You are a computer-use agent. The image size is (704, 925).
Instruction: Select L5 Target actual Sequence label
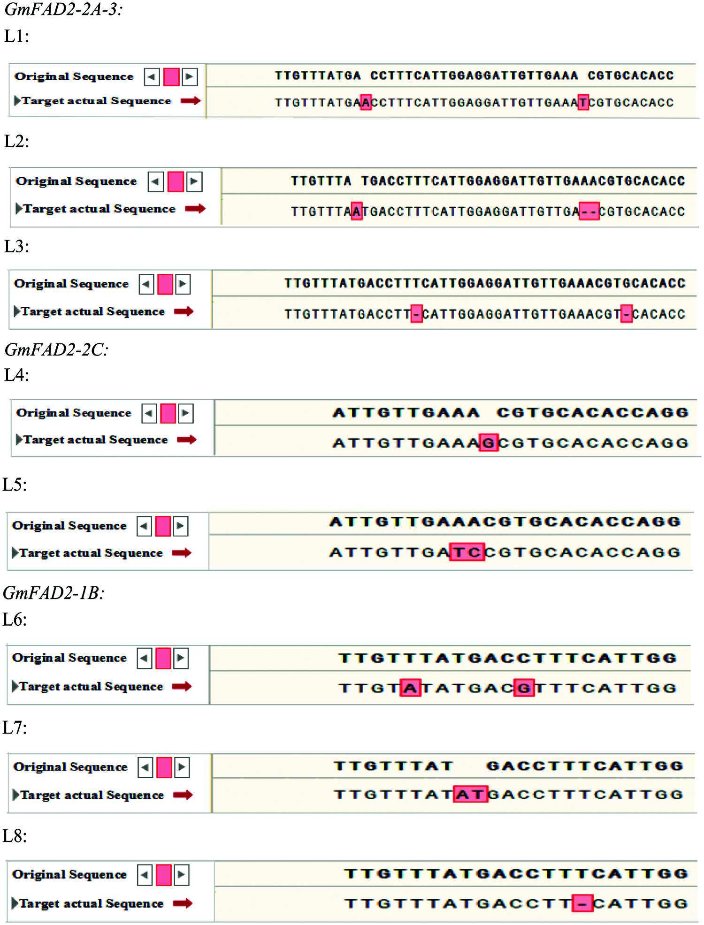click(x=91, y=553)
